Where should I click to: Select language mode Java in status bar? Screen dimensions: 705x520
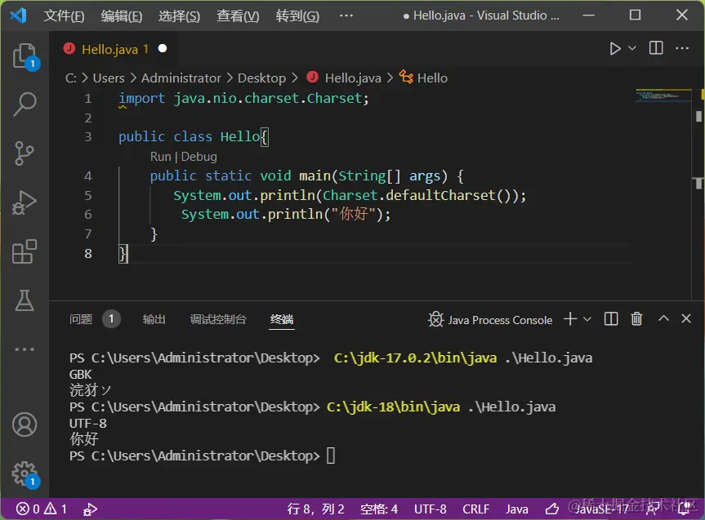click(x=516, y=509)
